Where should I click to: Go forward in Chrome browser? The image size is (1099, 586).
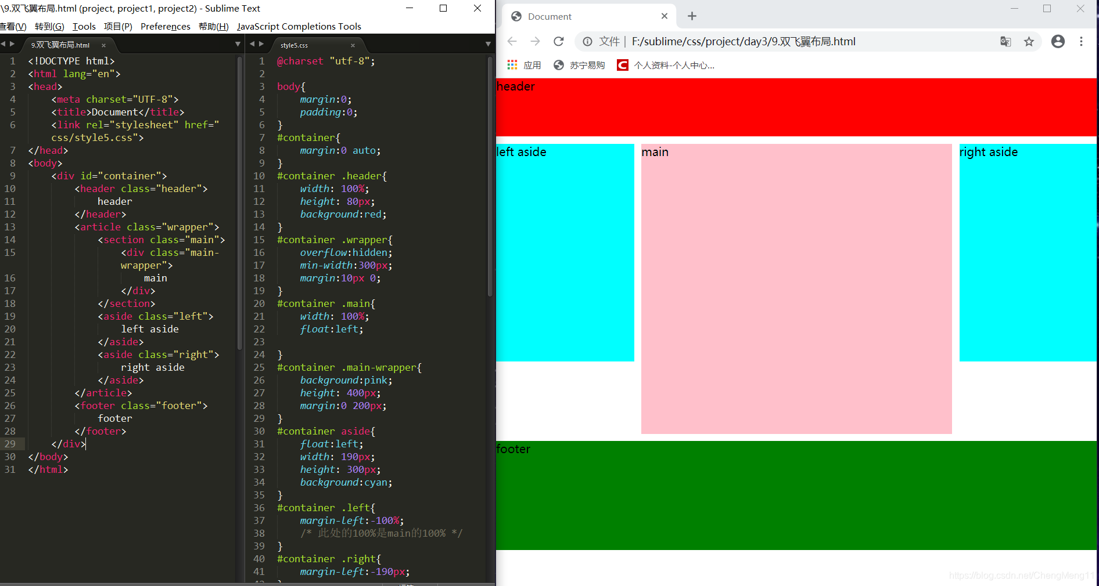tap(535, 41)
